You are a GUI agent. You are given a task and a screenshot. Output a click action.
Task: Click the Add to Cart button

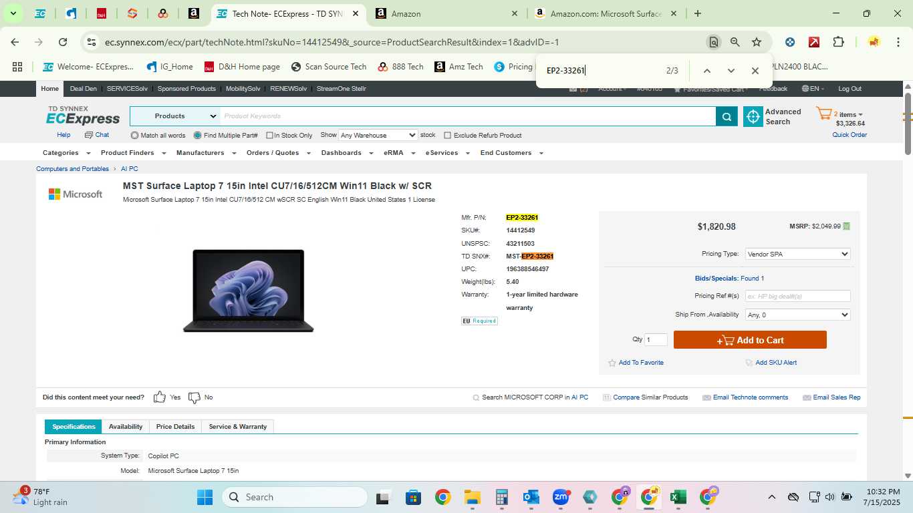point(750,340)
